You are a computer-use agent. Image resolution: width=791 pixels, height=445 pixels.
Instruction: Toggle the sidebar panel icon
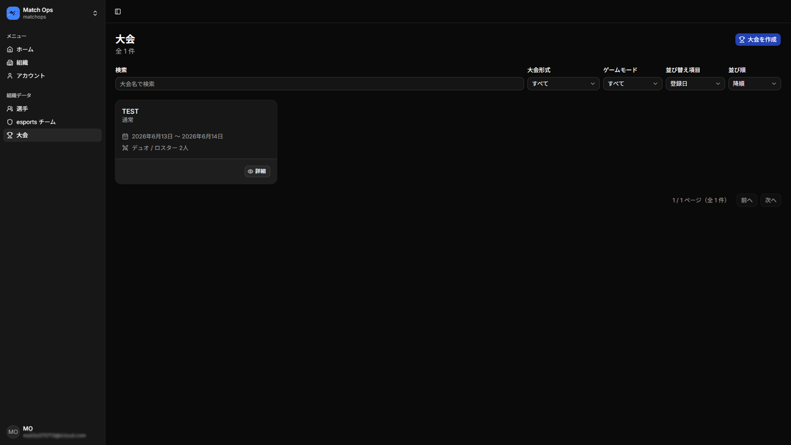point(118,12)
